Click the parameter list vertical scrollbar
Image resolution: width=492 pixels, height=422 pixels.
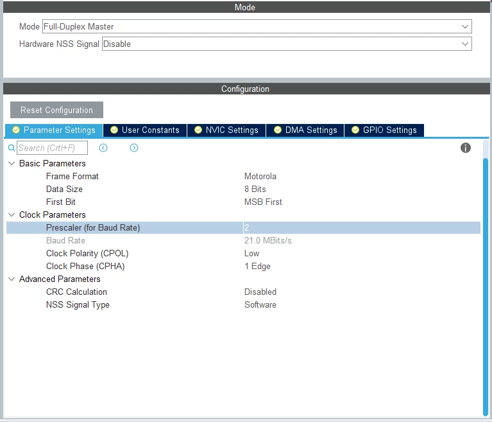point(486,286)
